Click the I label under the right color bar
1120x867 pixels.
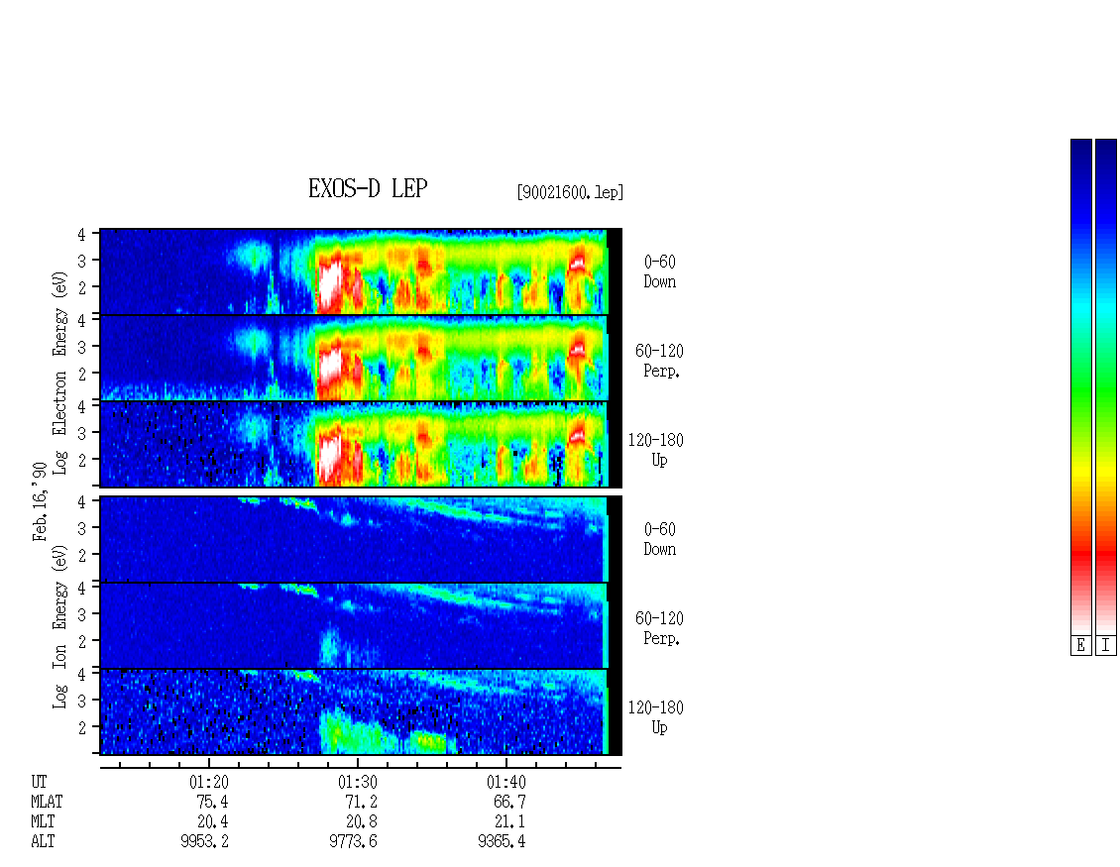coord(1106,646)
